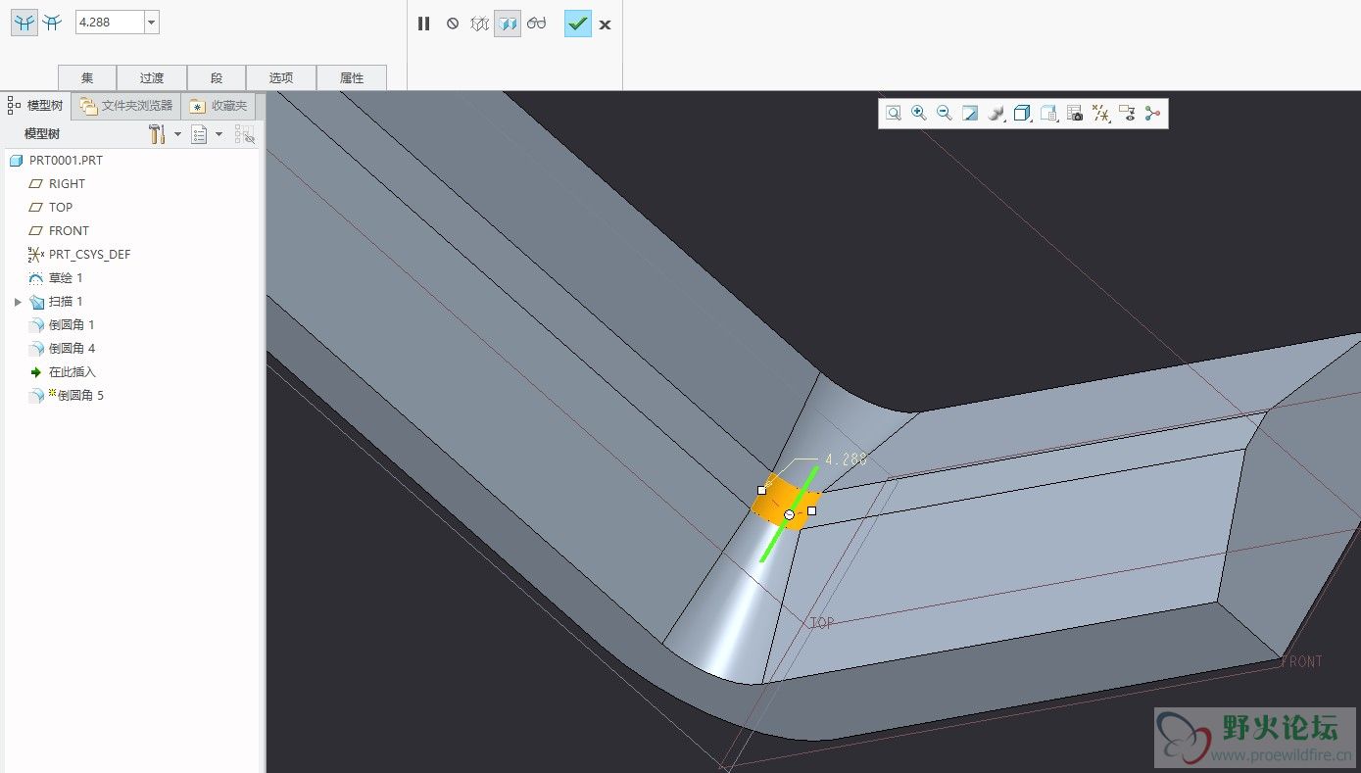The image size is (1361, 773).
Task: Pause the round feature tool
Action: tap(423, 24)
